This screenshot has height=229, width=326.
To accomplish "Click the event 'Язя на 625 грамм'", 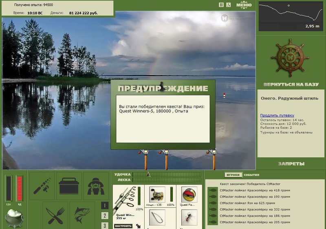I will tap(247, 203).
